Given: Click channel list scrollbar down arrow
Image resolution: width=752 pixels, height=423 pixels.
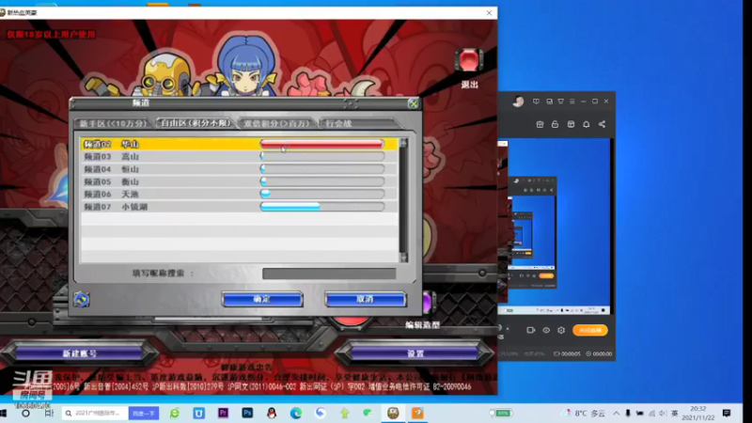Looking at the screenshot, I should [x=403, y=258].
